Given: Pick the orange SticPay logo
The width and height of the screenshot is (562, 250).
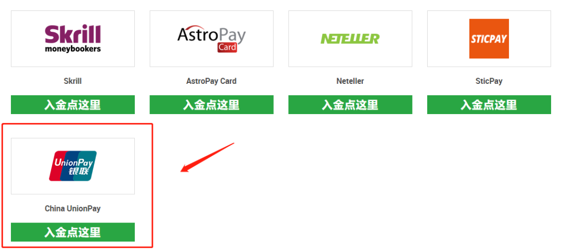Looking at the screenshot, I should point(489,39).
